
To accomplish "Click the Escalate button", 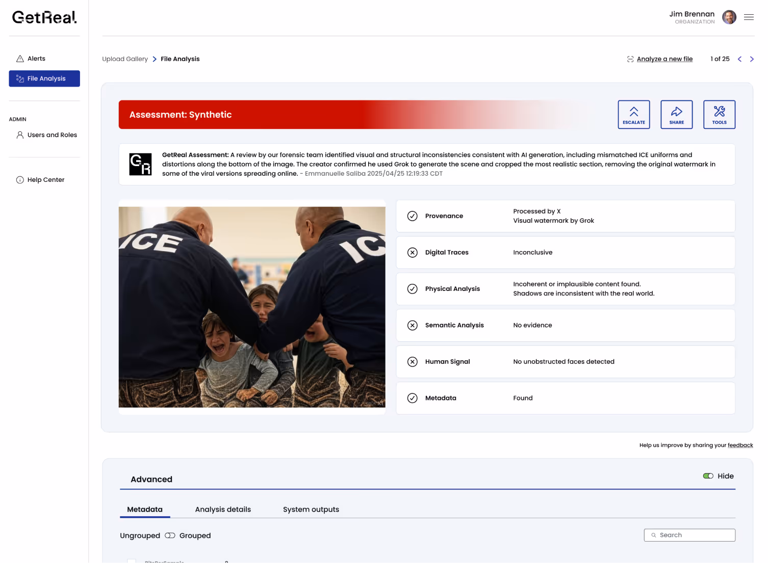I will point(634,115).
